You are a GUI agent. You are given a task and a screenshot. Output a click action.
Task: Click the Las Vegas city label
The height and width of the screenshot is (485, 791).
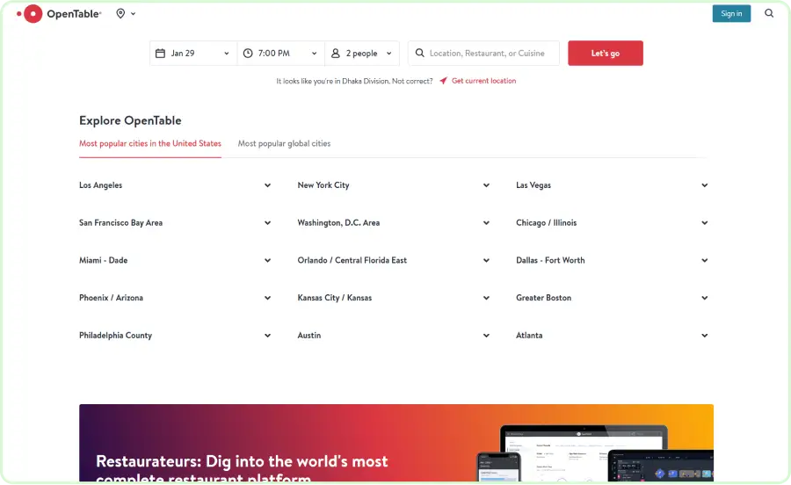[533, 185]
